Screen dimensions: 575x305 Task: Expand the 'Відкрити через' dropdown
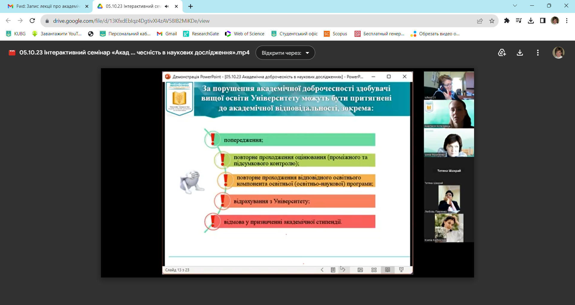pyautogui.click(x=285, y=53)
